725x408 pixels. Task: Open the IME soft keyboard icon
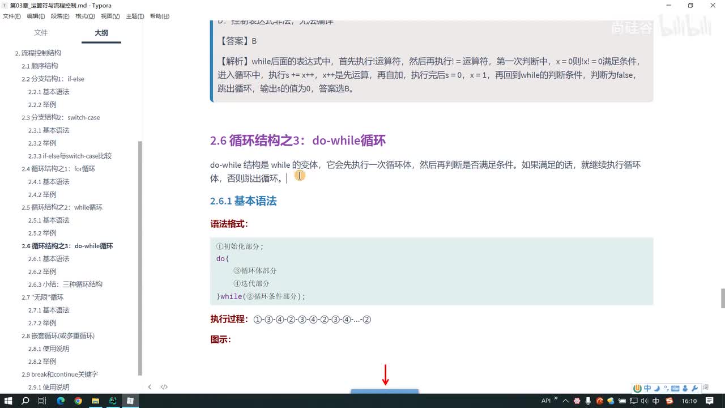click(675, 388)
